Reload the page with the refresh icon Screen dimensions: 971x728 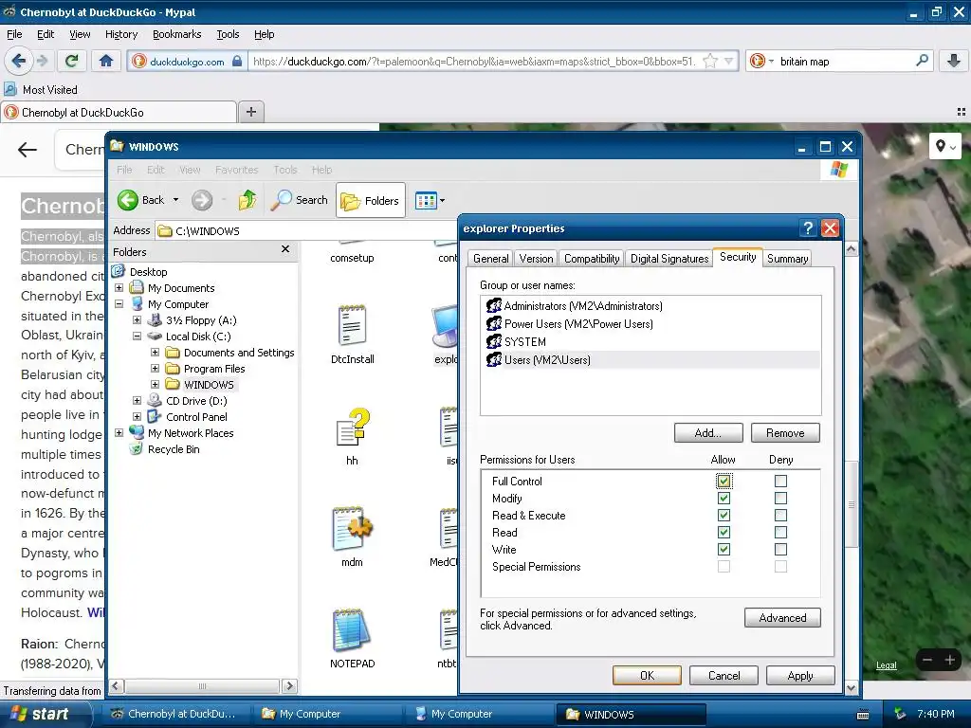pos(72,61)
